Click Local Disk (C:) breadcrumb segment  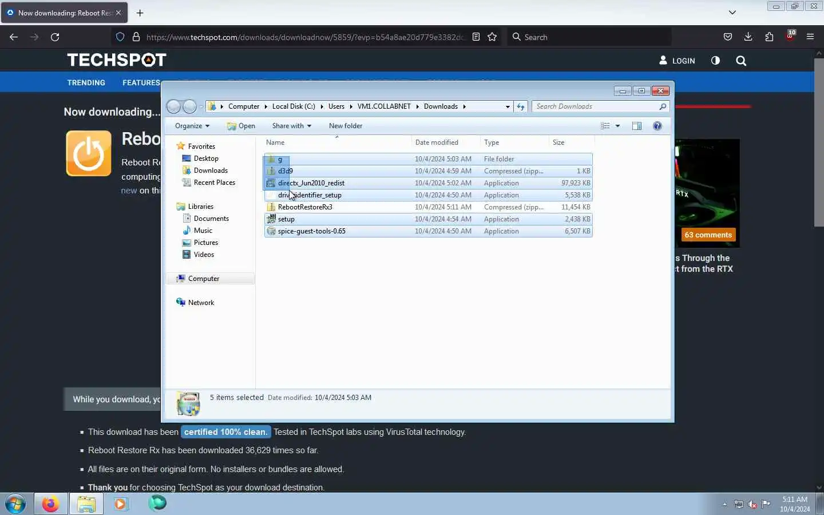point(294,106)
